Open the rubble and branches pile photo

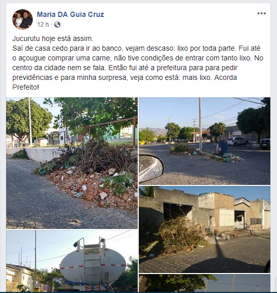pyautogui.click(x=72, y=163)
